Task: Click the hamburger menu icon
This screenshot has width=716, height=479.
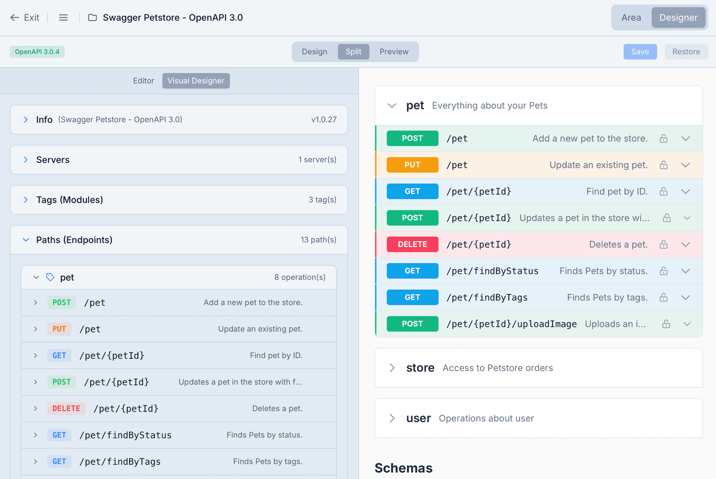Action: [x=63, y=17]
